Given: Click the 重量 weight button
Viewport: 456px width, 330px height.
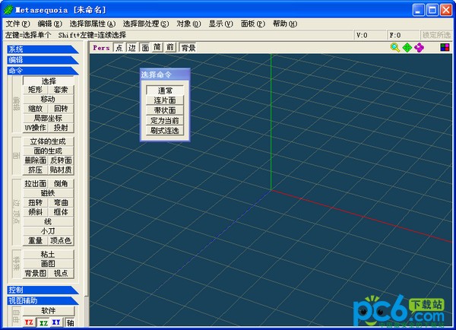Looking at the screenshot, I should (35, 241).
